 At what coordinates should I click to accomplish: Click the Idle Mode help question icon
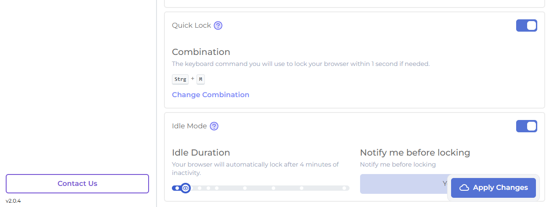coord(214,126)
